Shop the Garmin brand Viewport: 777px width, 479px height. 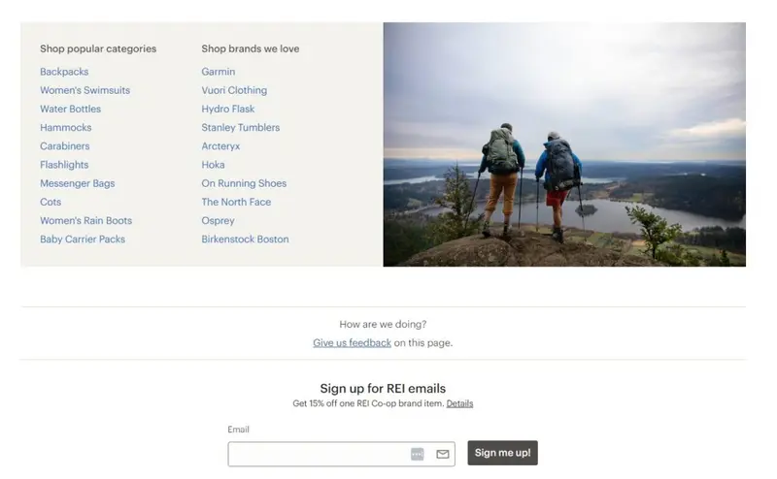click(x=218, y=72)
